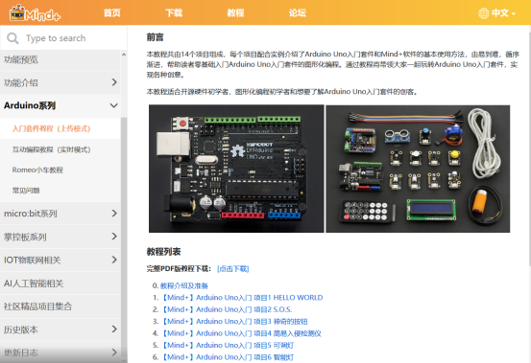Open 项目3 神奇的按钮 tutorial link
The width and height of the screenshot is (531, 363).
(x=234, y=321)
